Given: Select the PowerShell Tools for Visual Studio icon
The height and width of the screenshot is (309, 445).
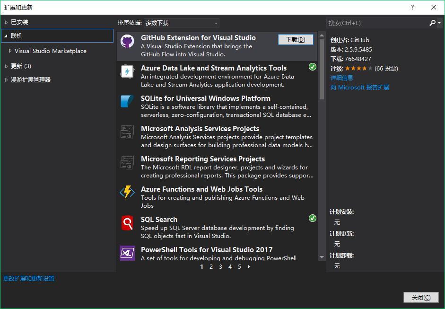Looking at the screenshot, I should (127, 254).
